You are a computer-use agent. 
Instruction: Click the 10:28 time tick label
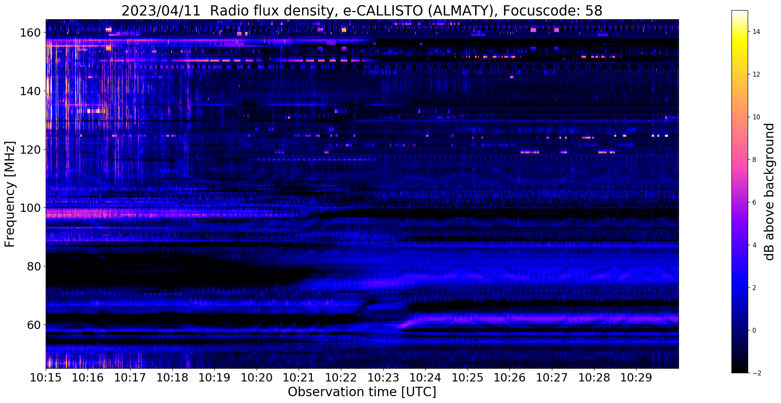tap(594, 378)
